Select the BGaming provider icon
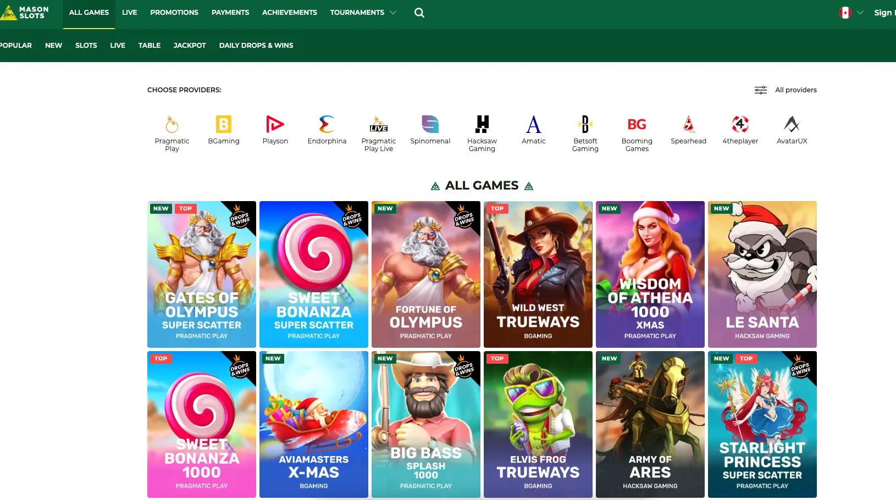Viewport: 896px width, 500px height. 224,125
